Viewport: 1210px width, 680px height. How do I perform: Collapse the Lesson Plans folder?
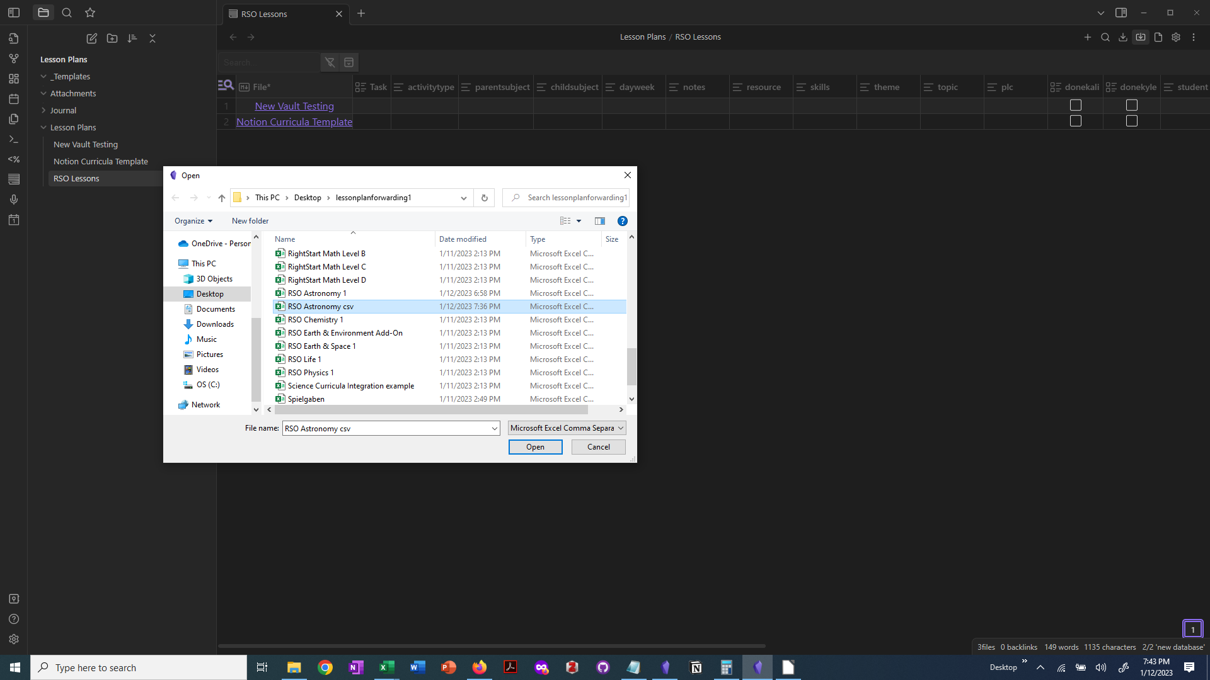tap(43, 127)
